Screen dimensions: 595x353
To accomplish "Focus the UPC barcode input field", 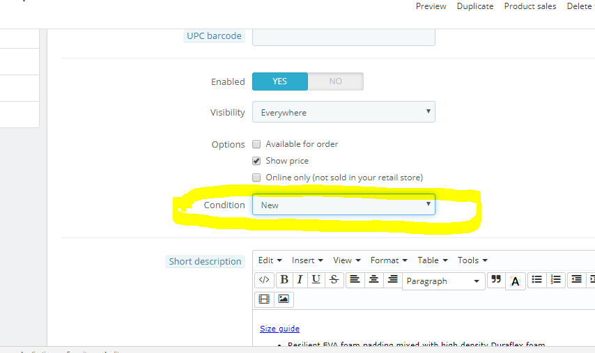I will coord(343,37).
